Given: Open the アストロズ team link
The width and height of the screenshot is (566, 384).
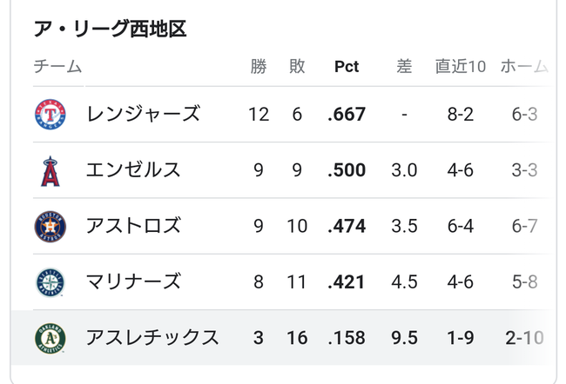Looking at the screenshot, I should [133, 226].
